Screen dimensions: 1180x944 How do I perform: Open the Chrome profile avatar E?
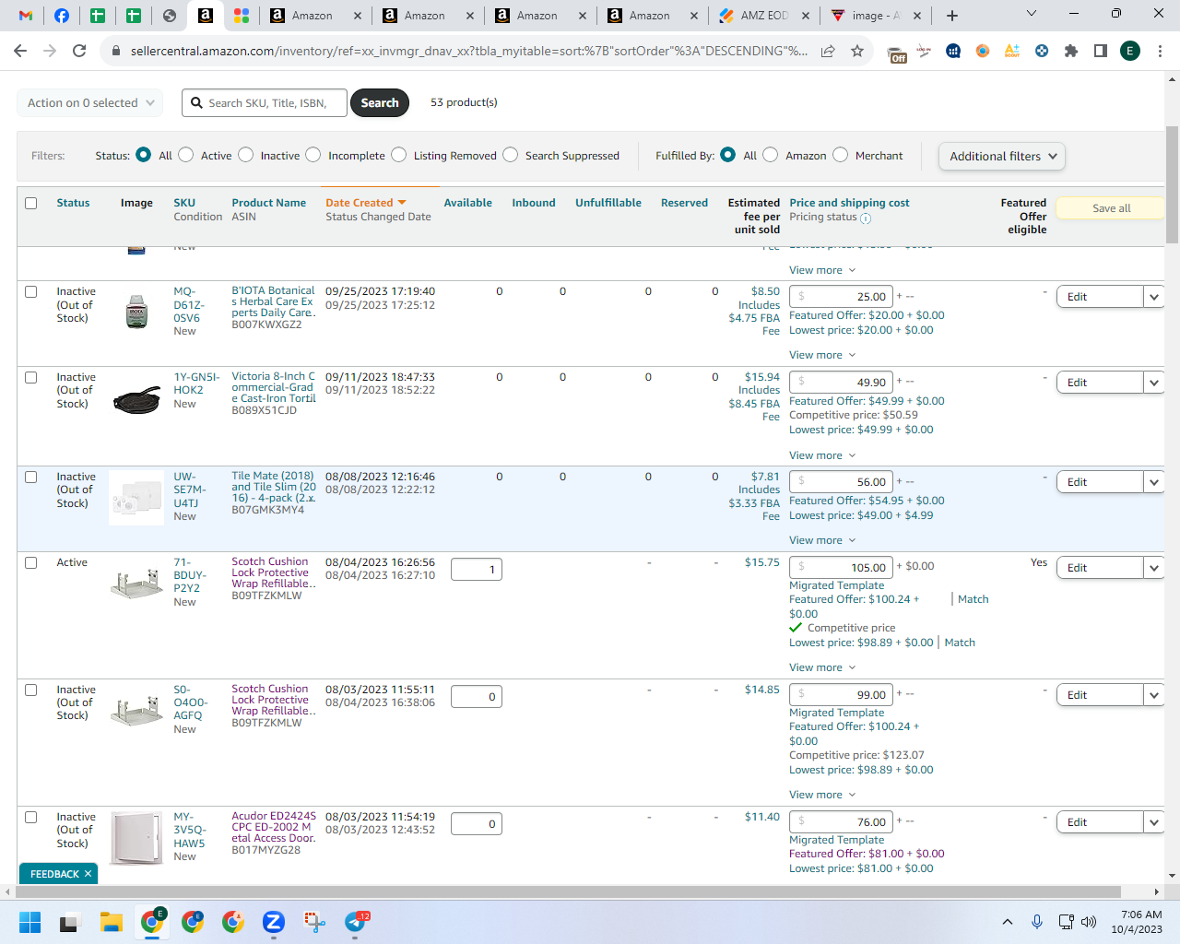1130,51
